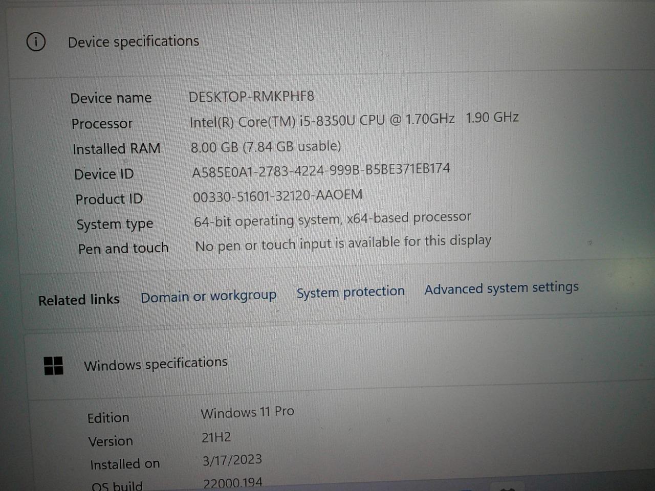Click the Device specifications info icon
Viewport: 655px width, 491px height.
(x=36, y=41)
